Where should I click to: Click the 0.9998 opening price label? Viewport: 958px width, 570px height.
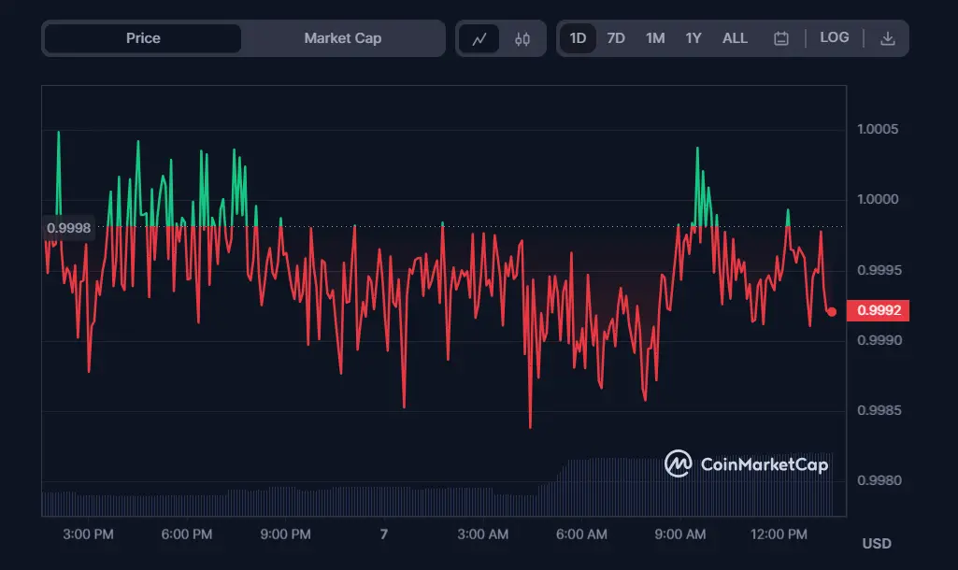[x=68, y=228]
